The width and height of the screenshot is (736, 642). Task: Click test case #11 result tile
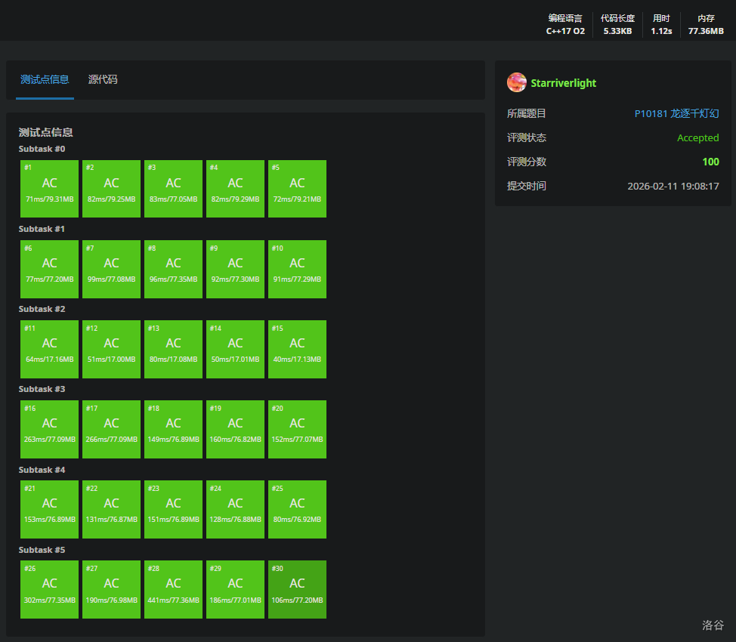pos(50,349)
